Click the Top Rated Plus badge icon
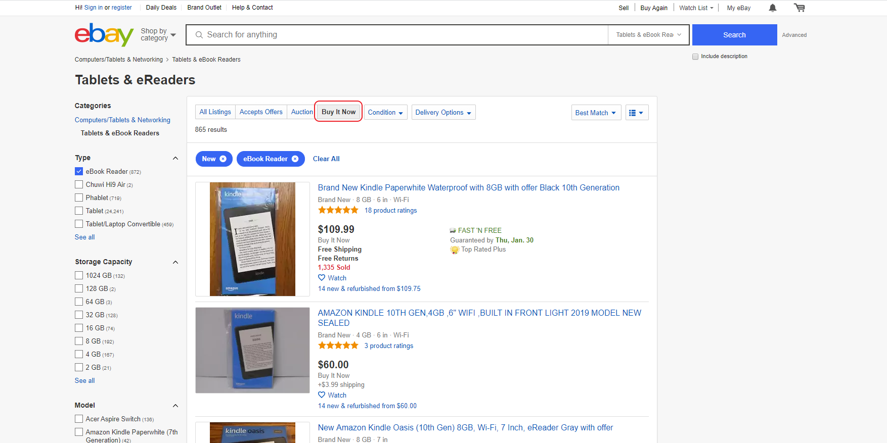Screen dimensions: 887x443 (455, 250)
